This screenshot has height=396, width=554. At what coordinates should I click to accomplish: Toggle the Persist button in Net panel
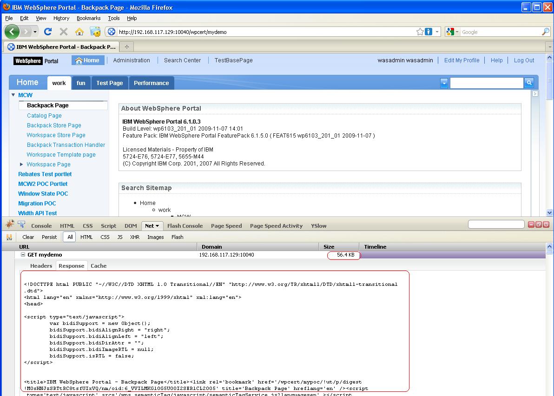pos(49,237)
